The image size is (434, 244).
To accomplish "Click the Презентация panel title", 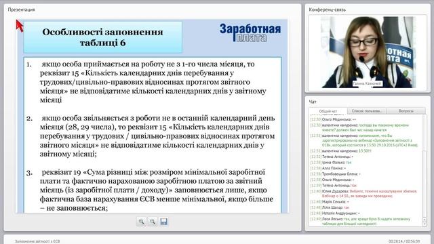I will [21, 9].
